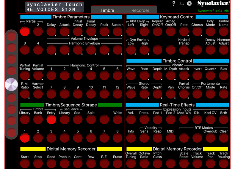Viewport: 235px width, 169px height.
Task: Open the help question mark icon
Action: tap(174, 3)
